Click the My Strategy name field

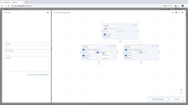pos(26,51)
